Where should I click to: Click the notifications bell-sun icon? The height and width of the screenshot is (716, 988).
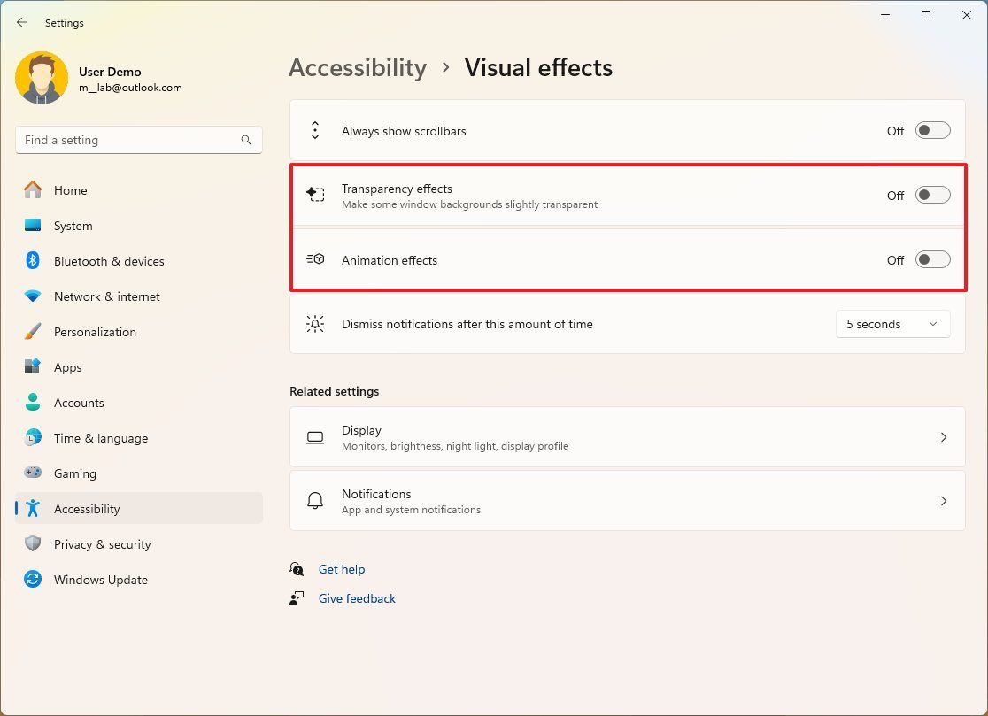click(x=315, y=324)
